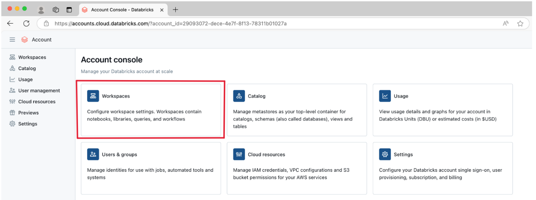Open the hamburger navigation menu
Screen dimensions: 536x200
(12, 39)
